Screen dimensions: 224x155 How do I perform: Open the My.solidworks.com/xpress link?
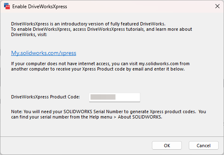[43, 53]
